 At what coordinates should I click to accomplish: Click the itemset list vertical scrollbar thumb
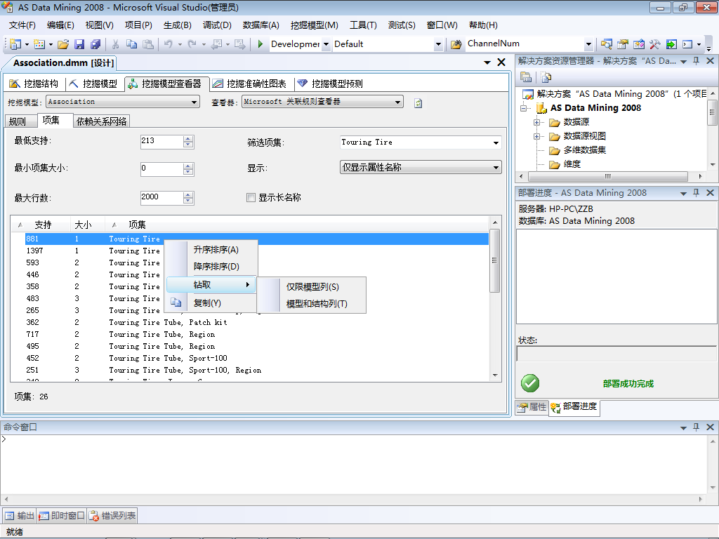pos(495,260)
